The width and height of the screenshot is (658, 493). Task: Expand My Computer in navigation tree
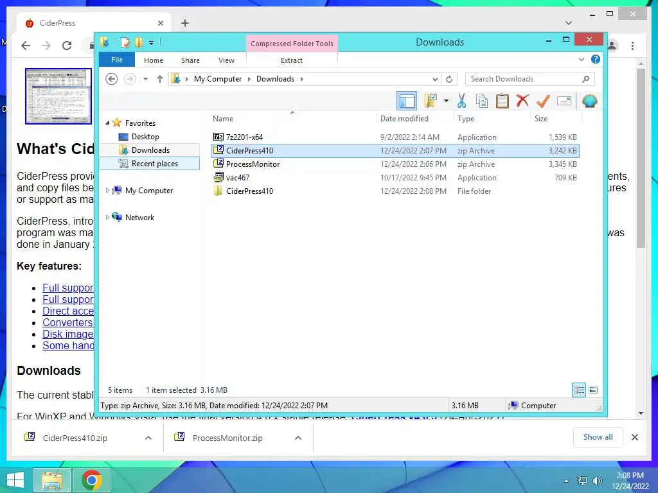[x=107, y=190]
